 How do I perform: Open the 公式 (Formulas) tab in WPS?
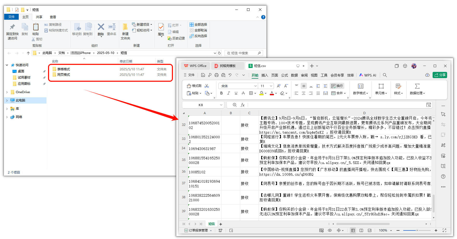click(x=285, y=75)
